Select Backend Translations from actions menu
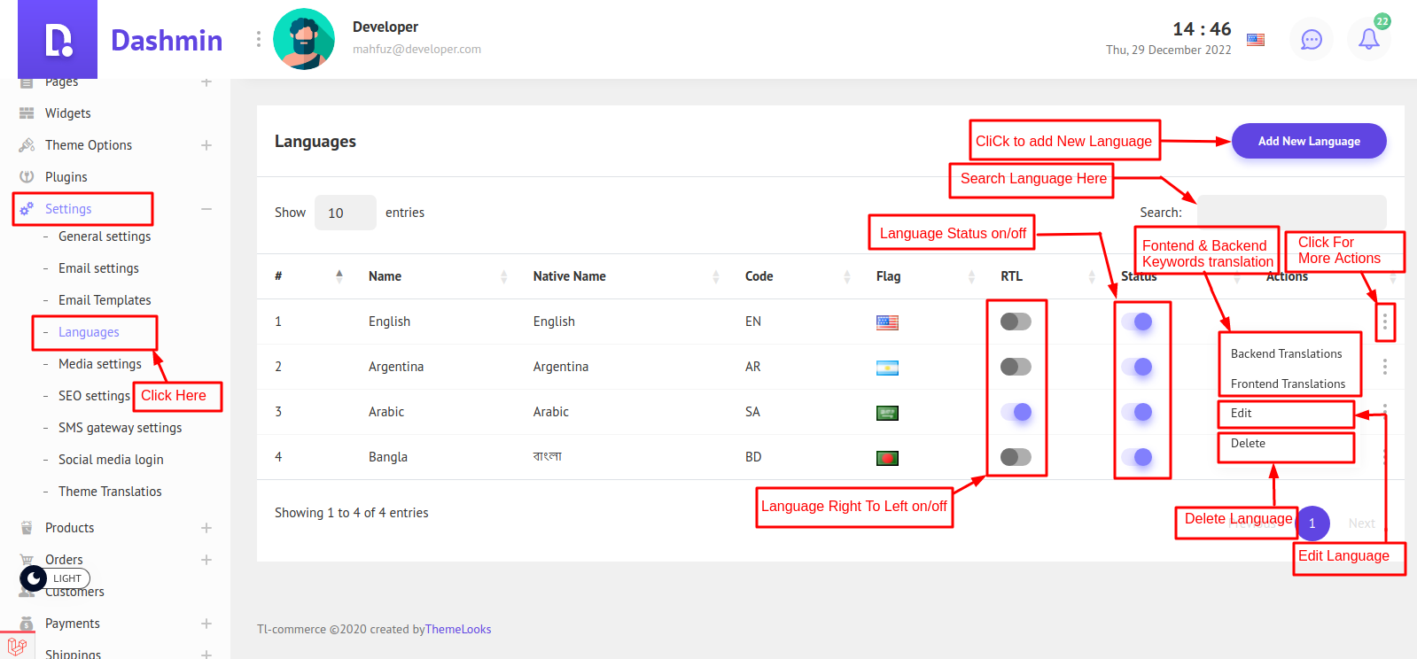 click(1286, 353)
